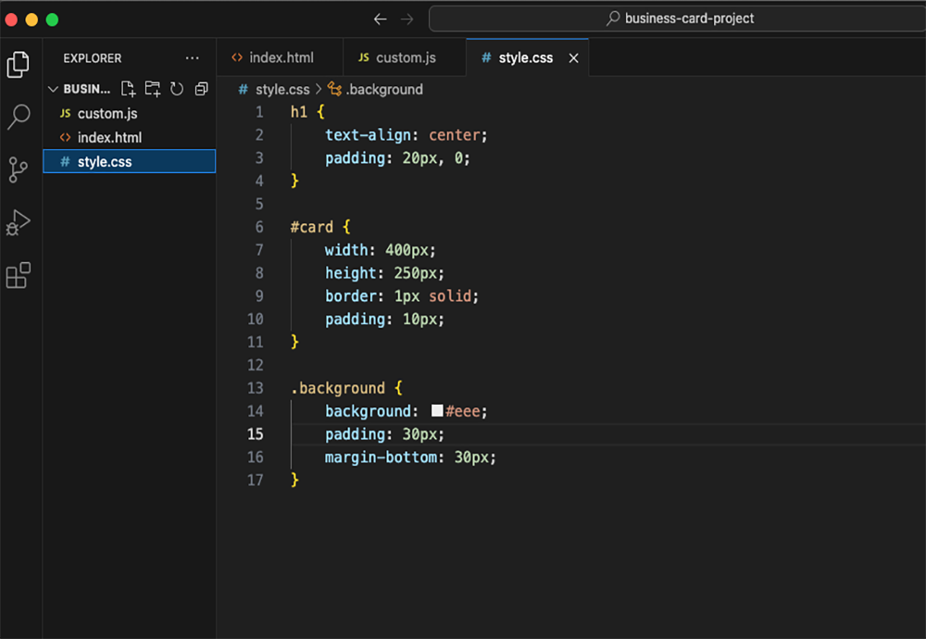Go back with the left arrow
Screen dimensions: 926x639
coord(381,19)
